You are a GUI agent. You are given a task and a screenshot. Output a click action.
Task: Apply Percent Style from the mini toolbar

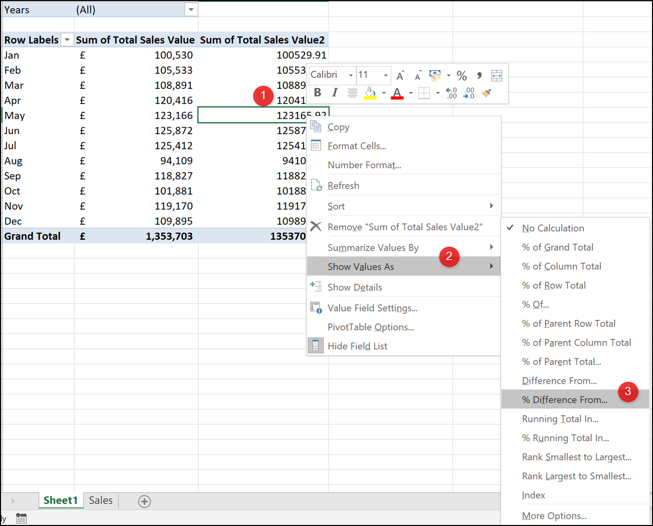461,75
